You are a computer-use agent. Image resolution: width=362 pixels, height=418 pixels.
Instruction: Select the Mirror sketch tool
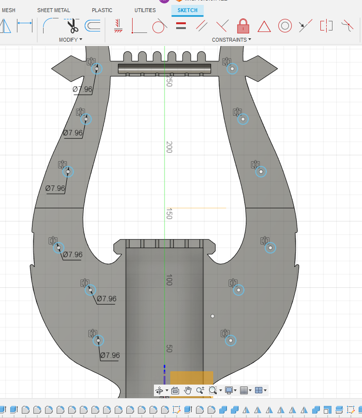(x=5, y=26)
